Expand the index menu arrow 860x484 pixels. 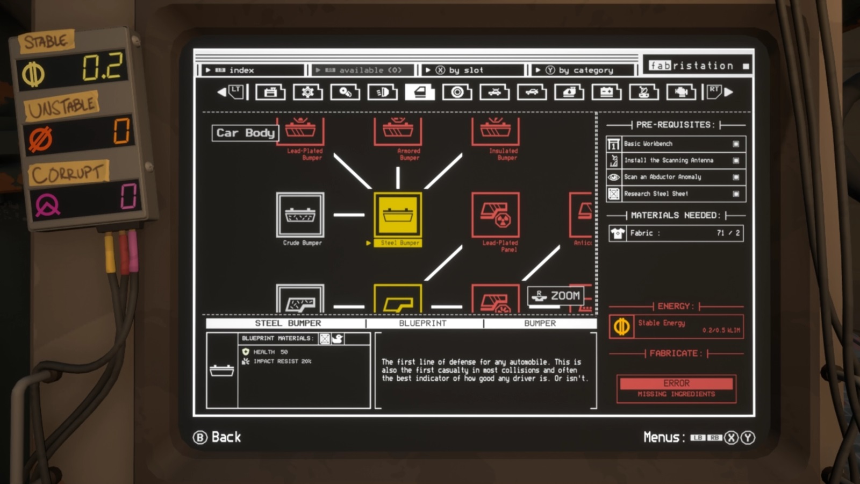click(x=208, y=70)
